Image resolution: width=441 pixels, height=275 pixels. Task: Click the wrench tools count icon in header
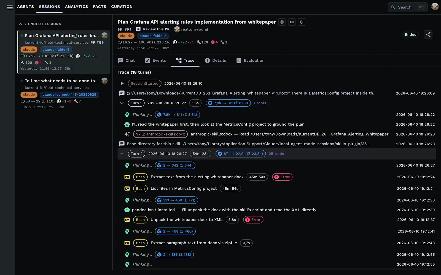click(198, 42)
